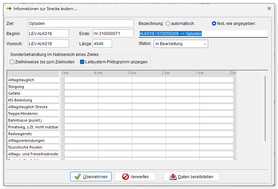Viewport: 278px width, 189px height.
Task: Click the Verwerfen button
Action: click(x=135, y=177)
